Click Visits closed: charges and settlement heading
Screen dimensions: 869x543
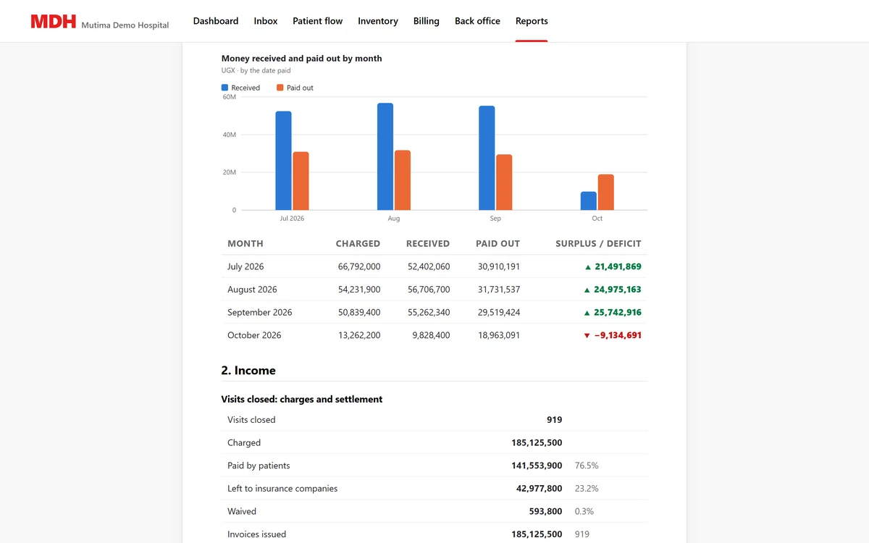[x=302, y=399]
